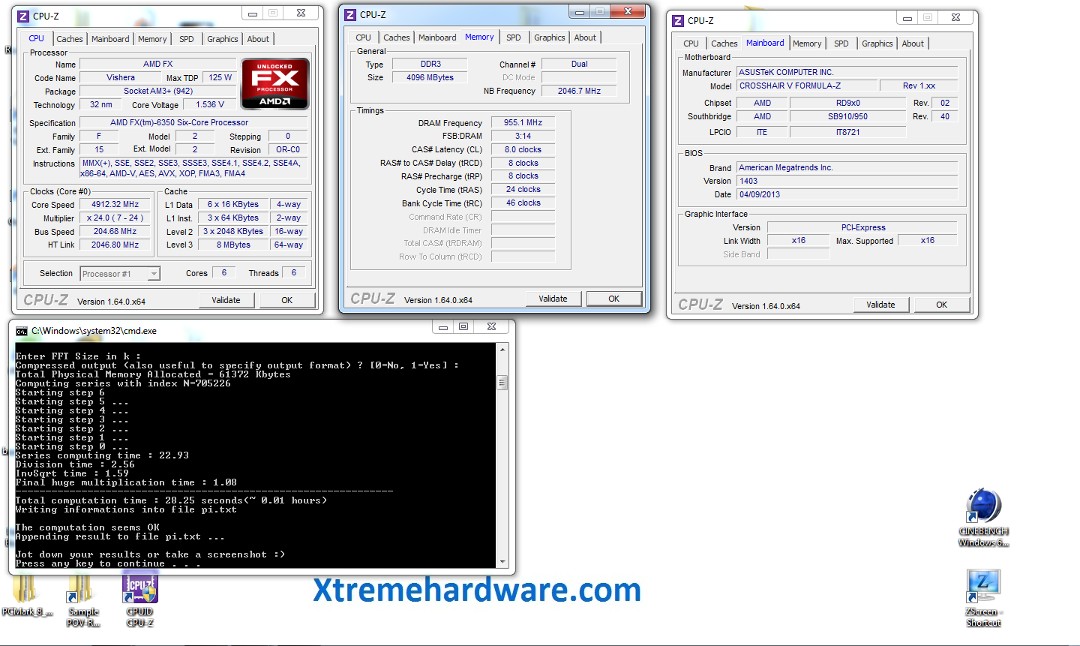Click the cmd window scrollbar down arrow
Image resolution: width=1080 pixels, height=646 pixels.
pyautogui.click(x=502, y=561)
